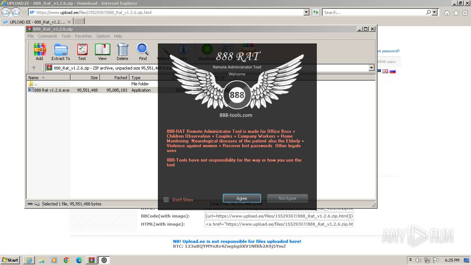Open Google Chrome from the taskbar
The height and width of the screenshot is (265, 471).
[67, 260]
